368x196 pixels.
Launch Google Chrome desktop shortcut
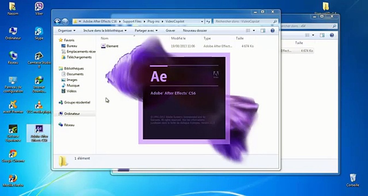pyautogui.click(x=13, y=156)
